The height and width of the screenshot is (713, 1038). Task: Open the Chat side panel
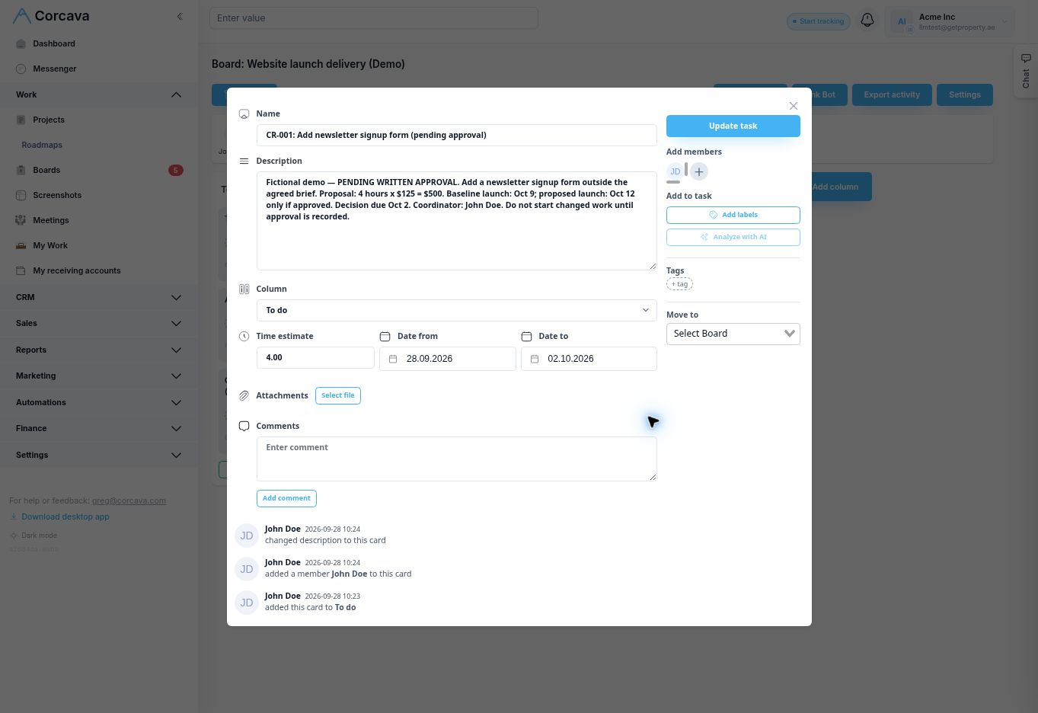tap(1026, 72)
